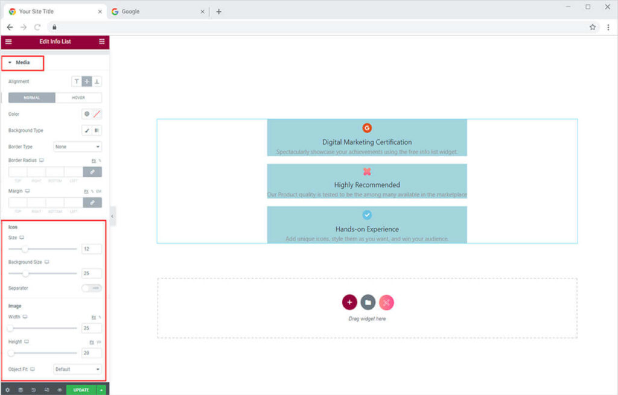Open the History panel in footer

33,390
